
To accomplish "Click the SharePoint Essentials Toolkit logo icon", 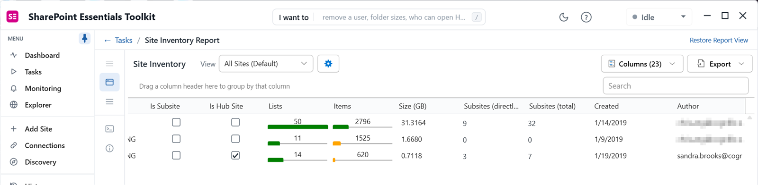I will click(x=12, y=17).
